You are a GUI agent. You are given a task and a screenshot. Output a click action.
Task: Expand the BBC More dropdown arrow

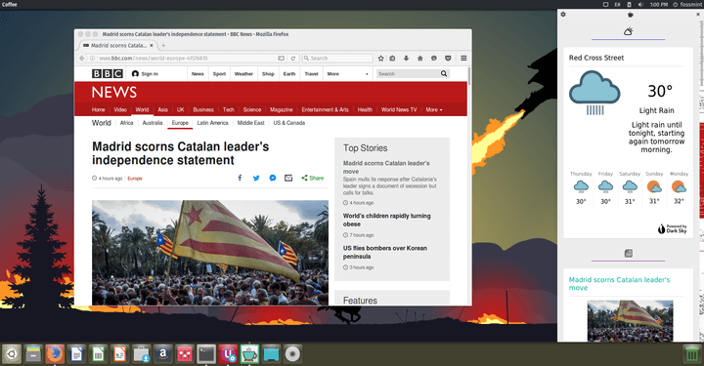click(367, 74)
